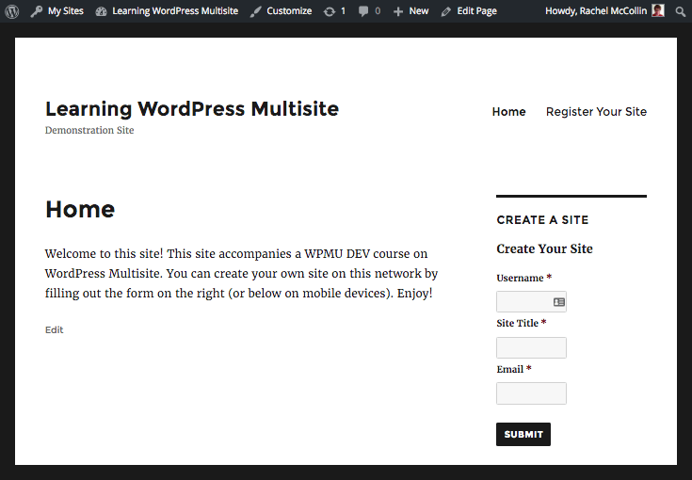This screenshot has height=480, width=692.
Task: Open the comments bubble icon
Action: pos(363,11)
